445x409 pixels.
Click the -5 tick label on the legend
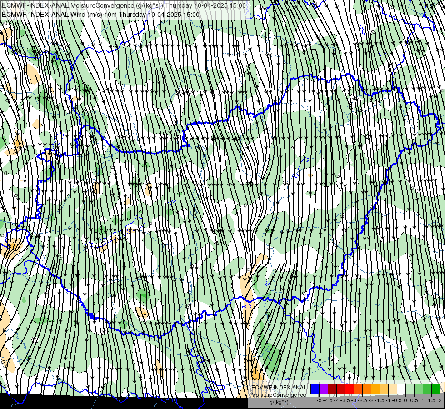(319, 400)
